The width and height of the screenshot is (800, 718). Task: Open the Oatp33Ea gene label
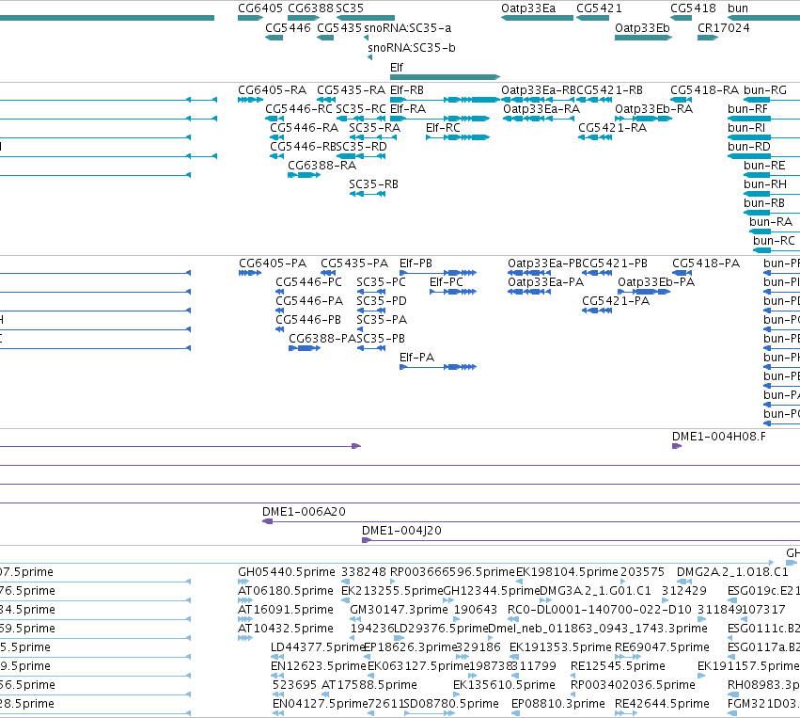coord(528,8)
